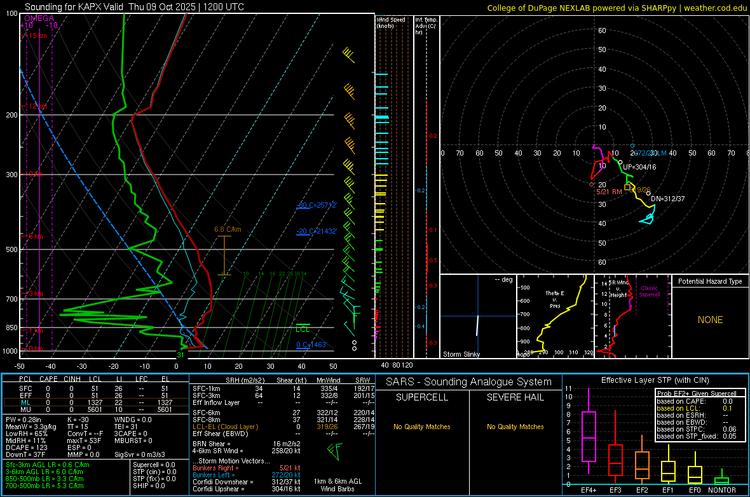Click the Corfidi Downshear vector line

(x=247, y=482)
